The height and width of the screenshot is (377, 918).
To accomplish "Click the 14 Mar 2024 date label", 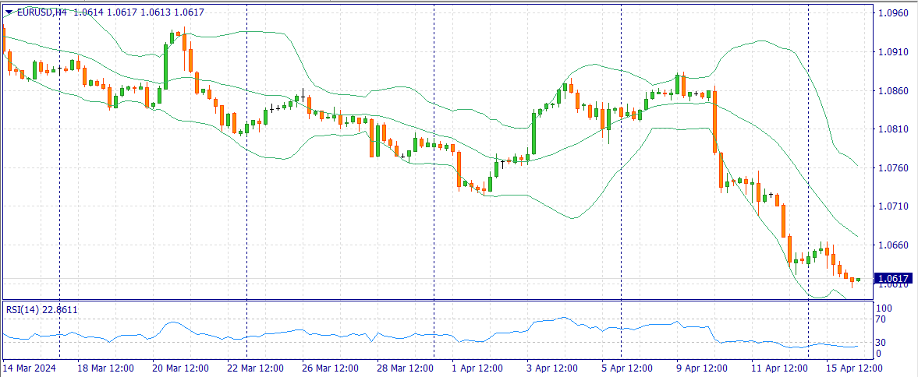I will pyautogui.click(x=30, y=368).
